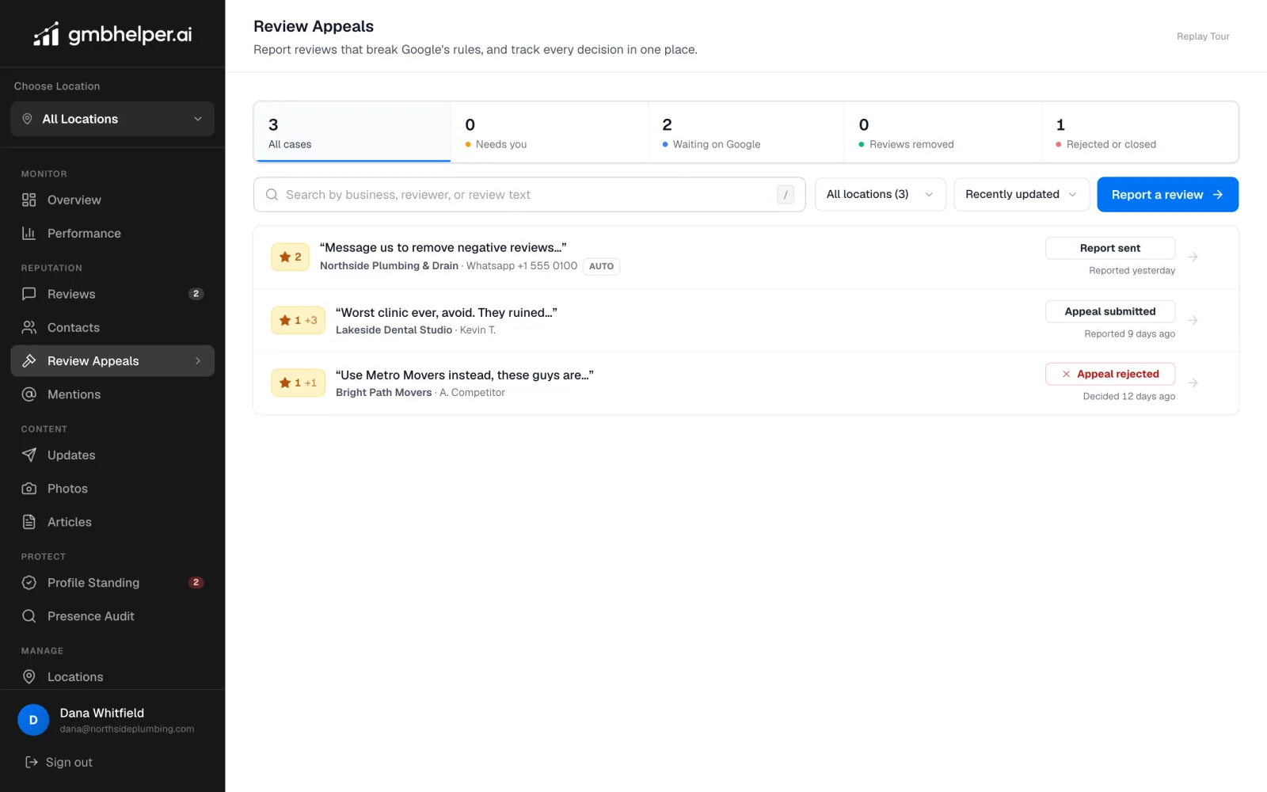1267x792 pixels.
Task: Click the 1 +1 star badge for Bright Path Movers
Action: (x=298, y=383)
